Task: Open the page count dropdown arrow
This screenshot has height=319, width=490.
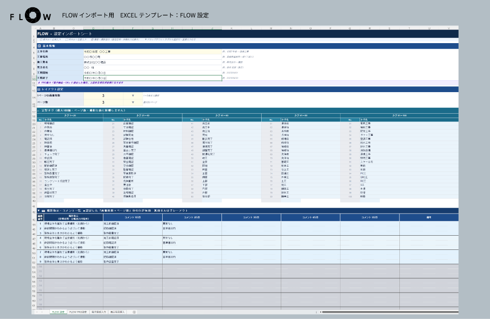Action: click(x=133, y=102)
